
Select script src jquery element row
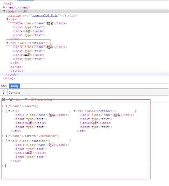[43, 15]
